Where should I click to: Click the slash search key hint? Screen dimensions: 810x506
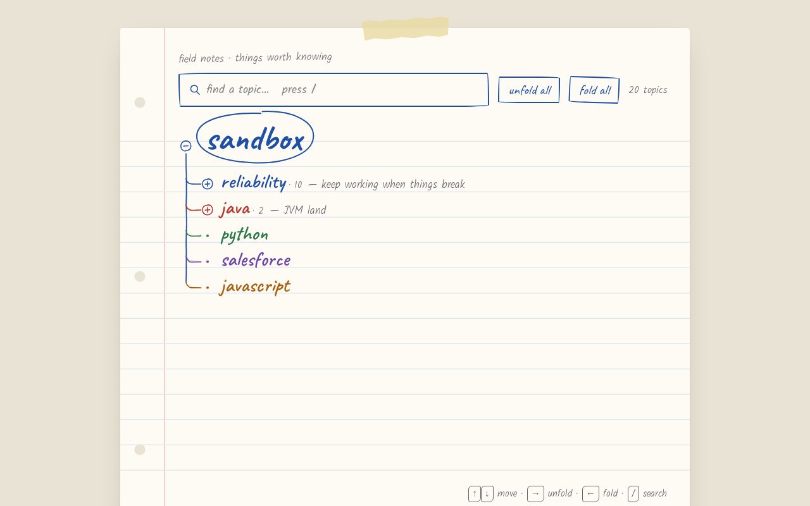point(633,494)
